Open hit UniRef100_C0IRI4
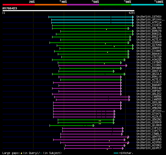This screenshot has width=166, height=155. click(x=149, y=25)
